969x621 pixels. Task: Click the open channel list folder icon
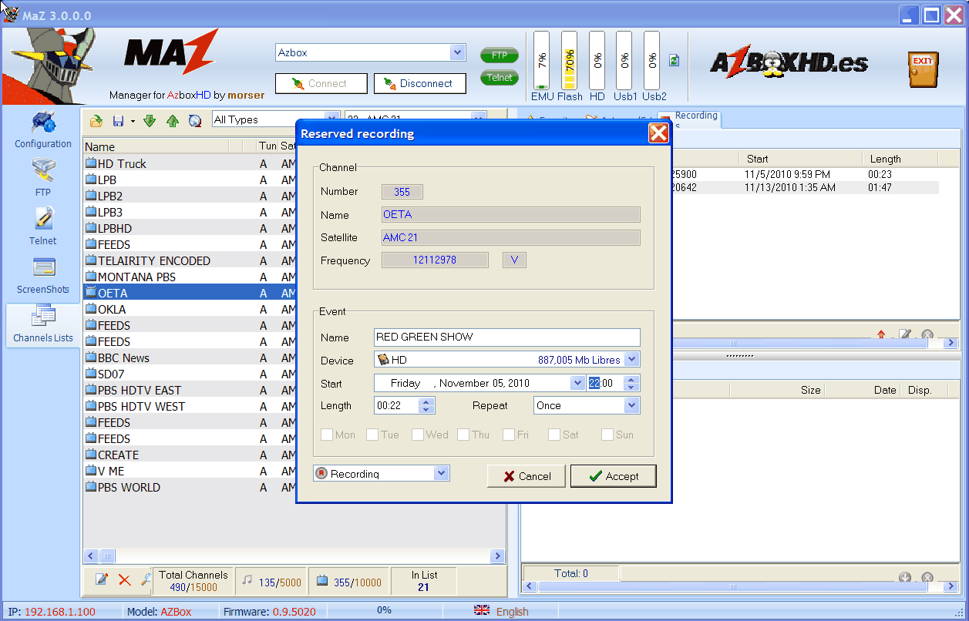pyautogui.click(x=96, y=121)
